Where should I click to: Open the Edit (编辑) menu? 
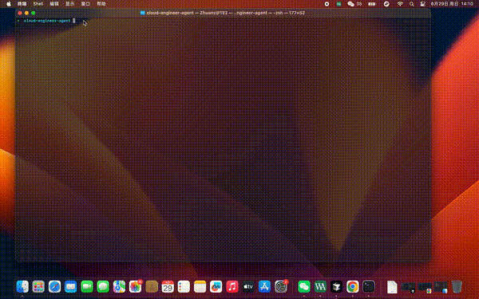coord(54,4)
